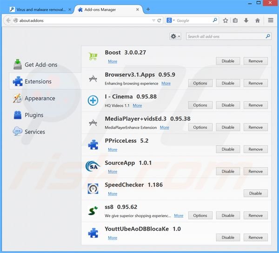Open More link for SpeedChecker
This screenshot has width=279, height=253.
(113, 193)
